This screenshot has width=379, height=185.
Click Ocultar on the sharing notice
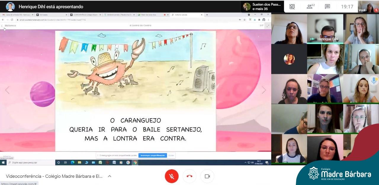click(x=171, y=155)
